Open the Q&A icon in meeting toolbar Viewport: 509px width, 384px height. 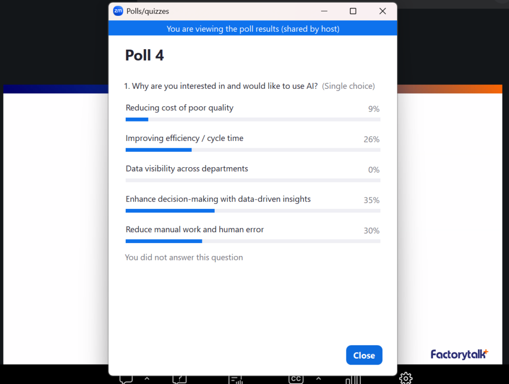pos(179,379)
